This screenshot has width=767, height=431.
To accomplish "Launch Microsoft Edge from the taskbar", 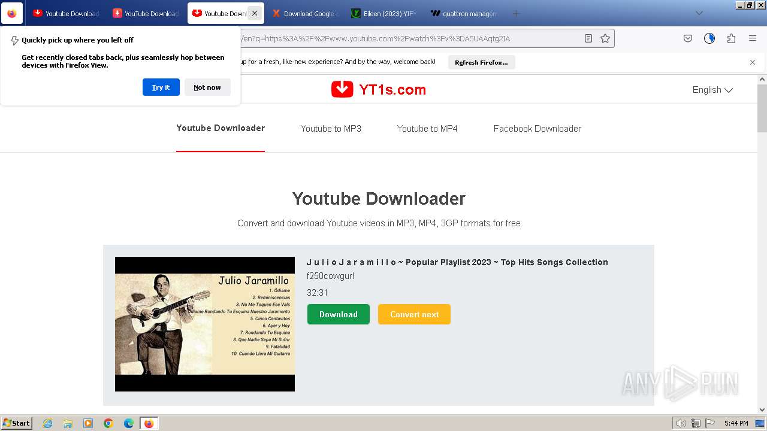I will coord(129,423).
